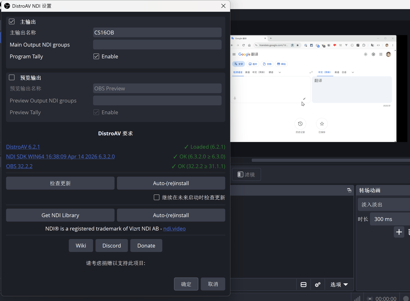Click 已保存 saved star icon in preview

coord(322,124)
